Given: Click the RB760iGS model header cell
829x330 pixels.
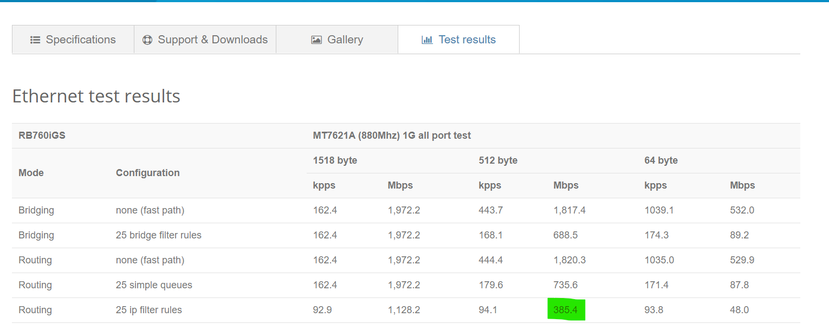Looking at the screenshot, I should tap(42, 135).
